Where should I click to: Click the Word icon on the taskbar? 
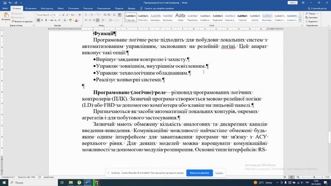88,182
